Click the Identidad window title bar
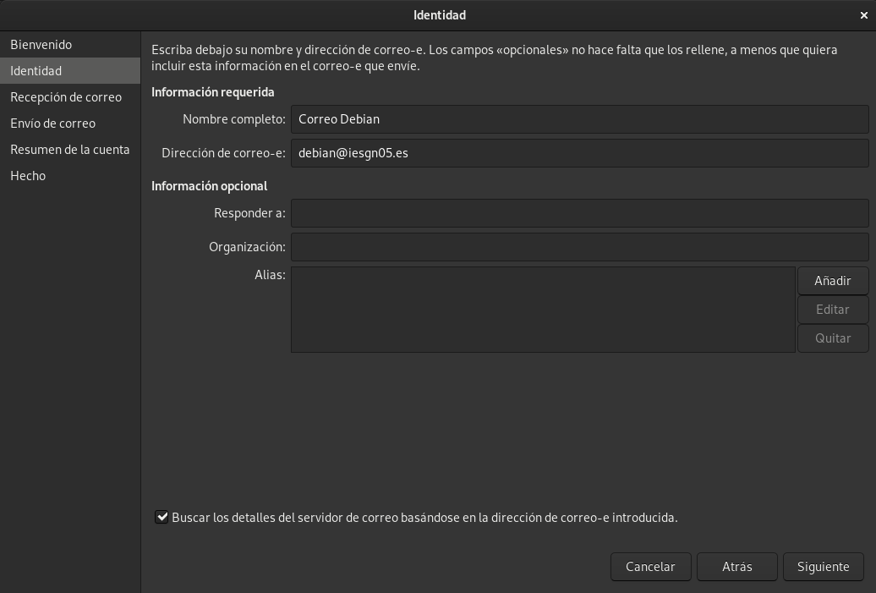Image resolution: width=876 pixels, height=593 pixels. (x=439, y=15)
